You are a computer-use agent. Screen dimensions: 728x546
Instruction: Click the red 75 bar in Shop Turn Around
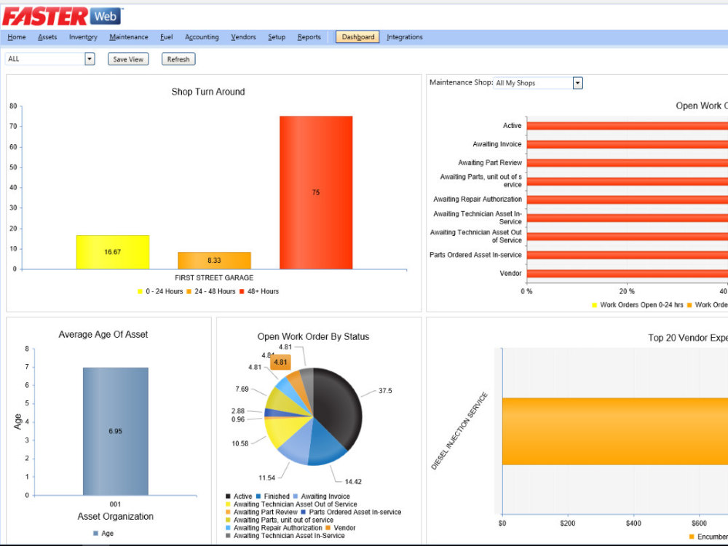[x=316, y=192]
